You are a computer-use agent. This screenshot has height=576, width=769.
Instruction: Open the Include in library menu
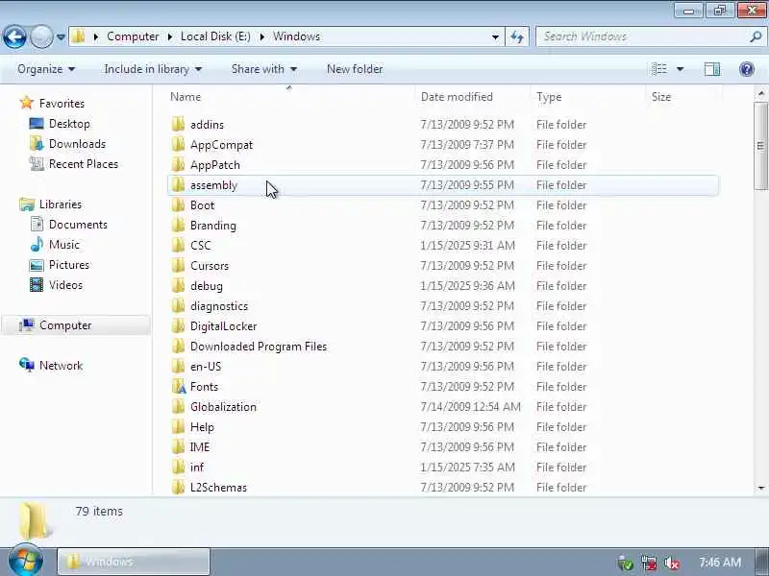[153, 69]
